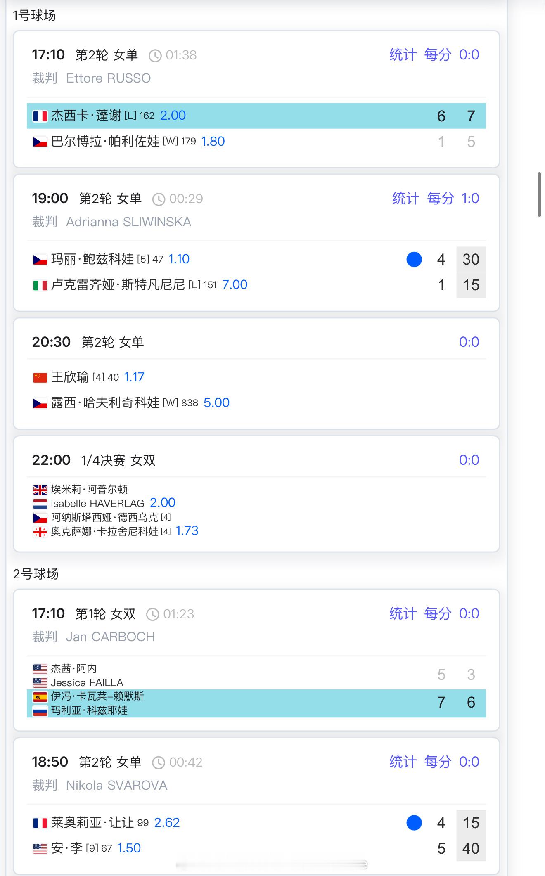The width and height of the screenshot is (545, 876).
Task: Open 统计 for the 18:50 match
Action: click(x=403, y=762)
